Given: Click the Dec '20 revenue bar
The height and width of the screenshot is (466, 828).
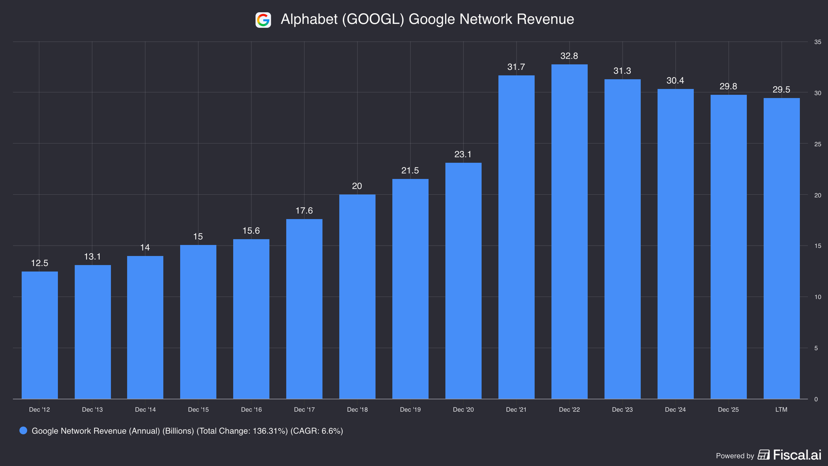Looking at the screenshot, I should coord(463,281).
